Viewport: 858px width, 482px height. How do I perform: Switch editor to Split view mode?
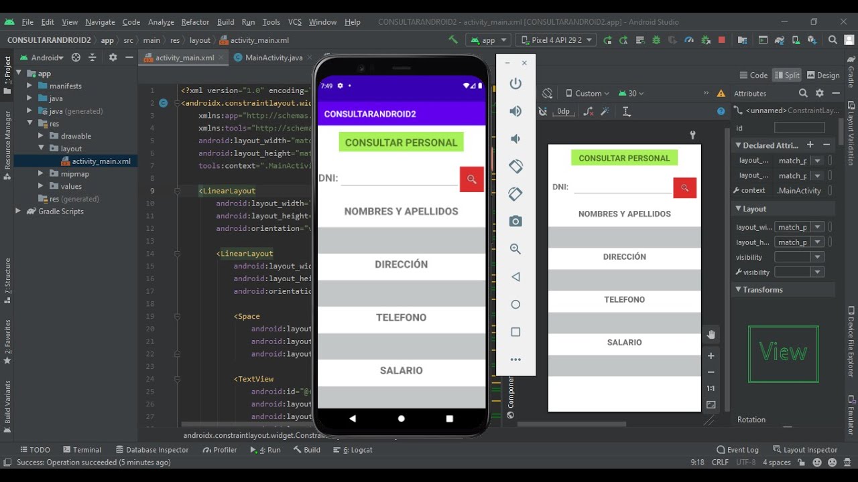(x=787, y=76)
